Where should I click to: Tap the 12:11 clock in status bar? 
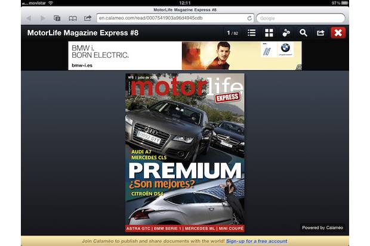tap(185, 3)
